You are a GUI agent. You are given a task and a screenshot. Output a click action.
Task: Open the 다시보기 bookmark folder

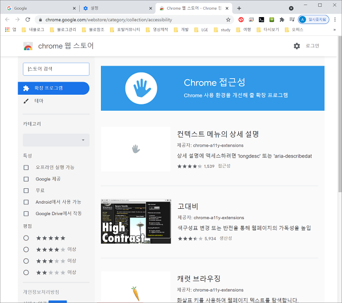(268, 30)
